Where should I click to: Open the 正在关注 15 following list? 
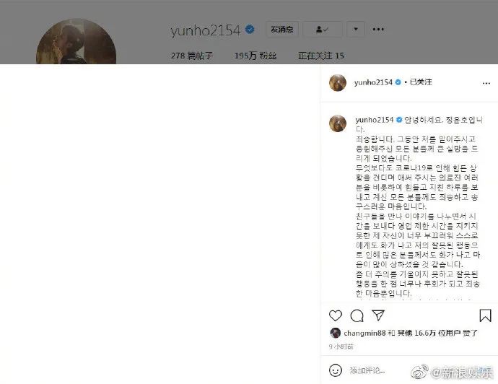click(321, 56)
